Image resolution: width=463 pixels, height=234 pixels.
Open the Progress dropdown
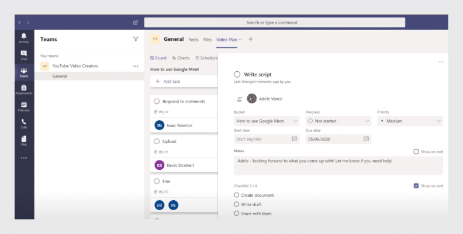click(338, 121)
